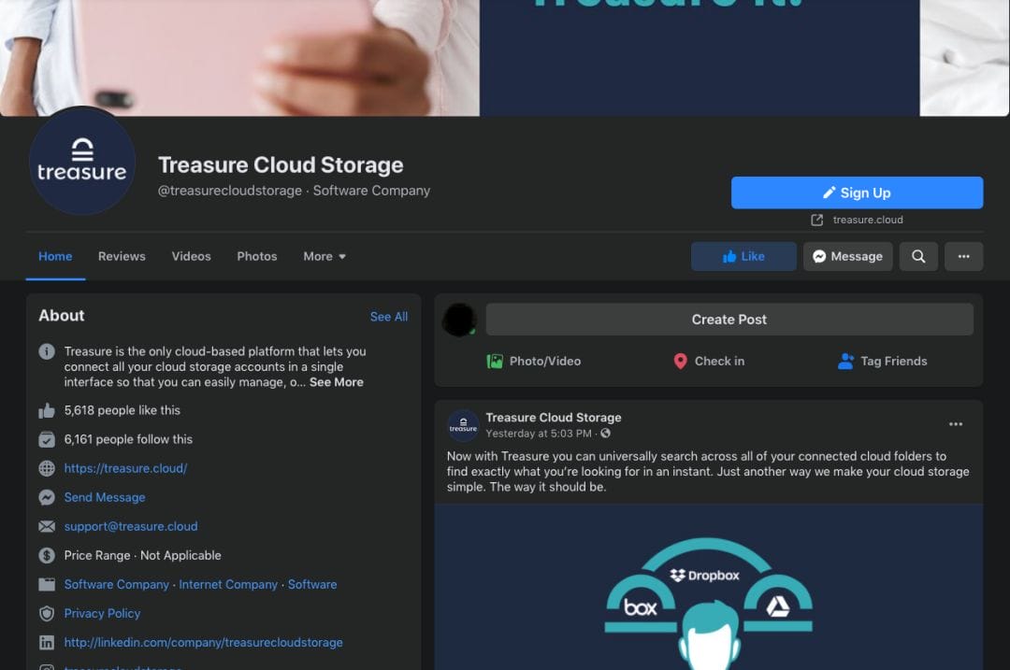Open the Privacy Policy link

[102, 613]
